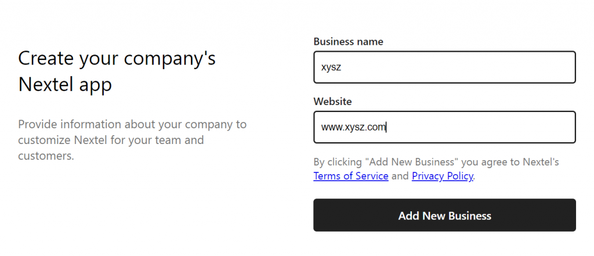Click the "Business name" field label
Screen dimensions: 594x256
(348, 42)
